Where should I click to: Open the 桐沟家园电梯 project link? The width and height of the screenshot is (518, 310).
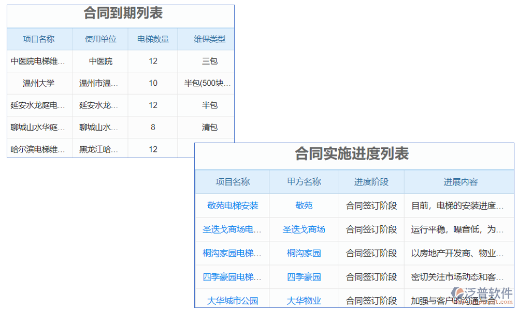232,253
